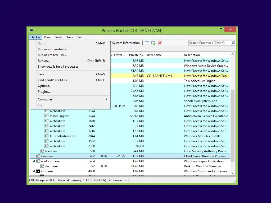Image resolution: width=271 pixels, height=203 pixels.
Task: Sort by Private bytes column header
Action: click(136, 55)
